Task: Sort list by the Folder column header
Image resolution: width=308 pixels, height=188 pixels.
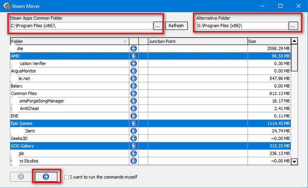Action: (x=69, y=41)
